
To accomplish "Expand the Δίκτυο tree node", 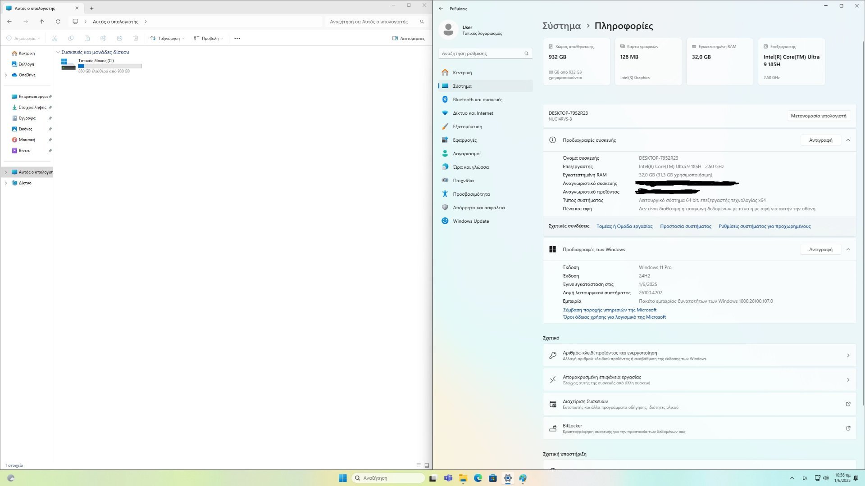I will coord(6,183).
